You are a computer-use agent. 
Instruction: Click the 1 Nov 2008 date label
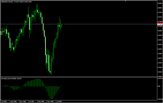point(50,101)
